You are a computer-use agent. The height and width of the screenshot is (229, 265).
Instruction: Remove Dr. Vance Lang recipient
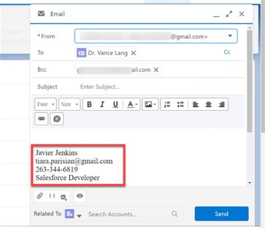[134, 53]
